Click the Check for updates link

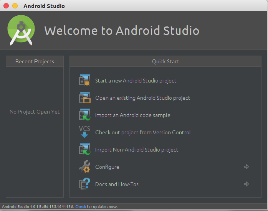pyautogui.click(x=81, y=206)
